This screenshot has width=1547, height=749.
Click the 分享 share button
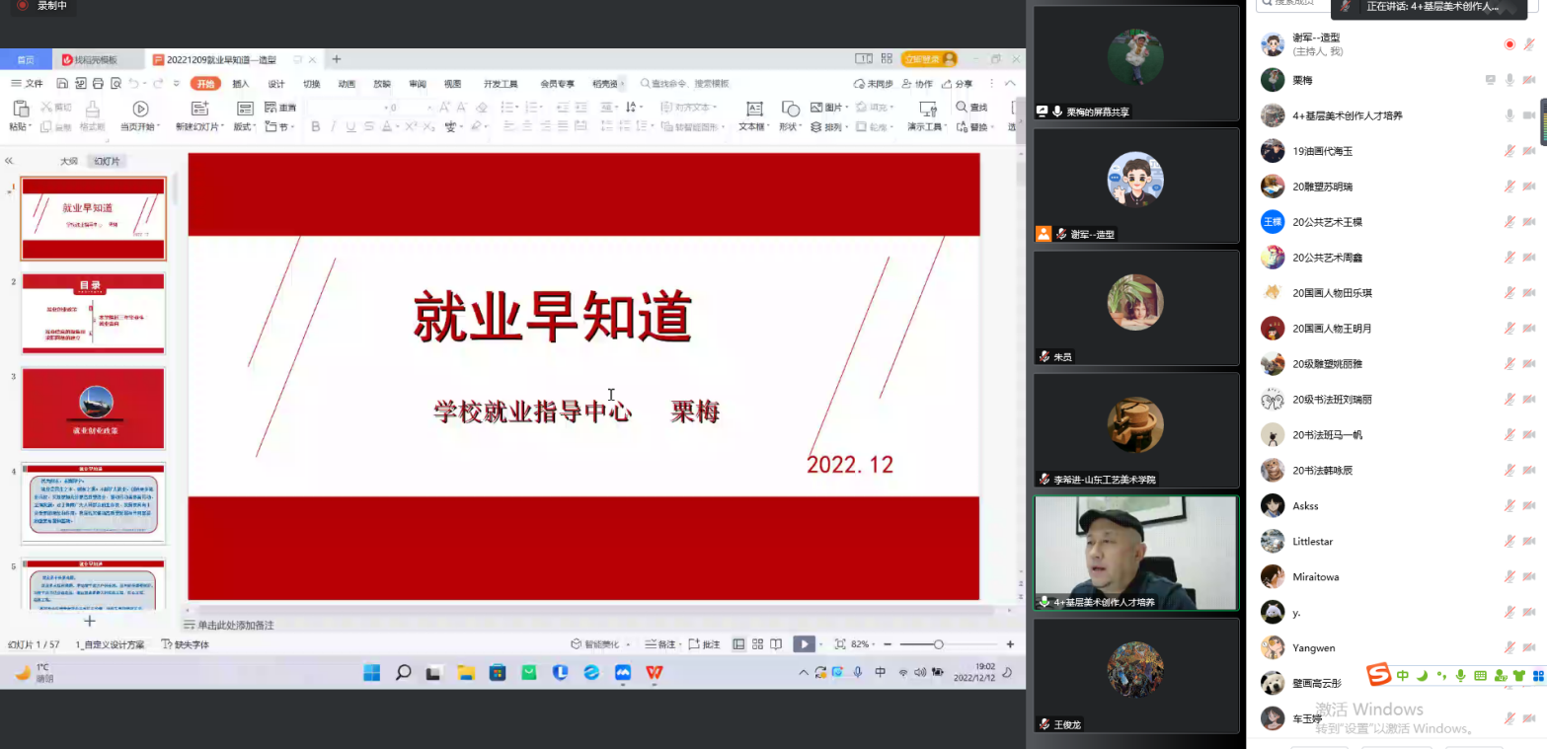point(958,84)
